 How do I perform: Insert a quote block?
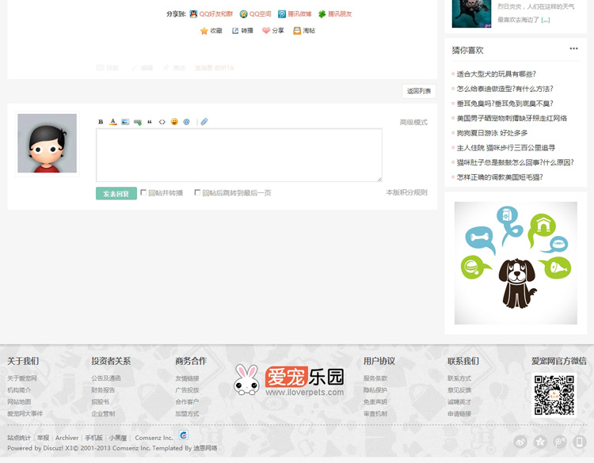point(150,122)
